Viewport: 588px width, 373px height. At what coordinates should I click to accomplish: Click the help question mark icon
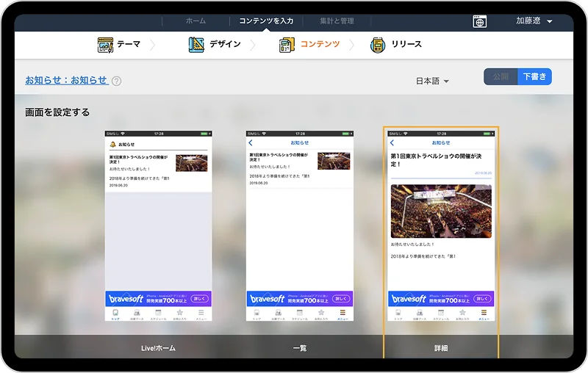[x=116, y=82]
